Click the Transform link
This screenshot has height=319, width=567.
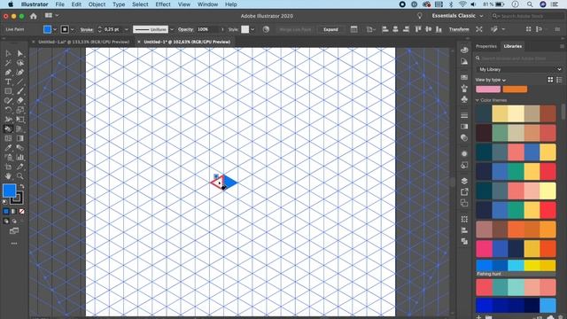tap(459, 29)
